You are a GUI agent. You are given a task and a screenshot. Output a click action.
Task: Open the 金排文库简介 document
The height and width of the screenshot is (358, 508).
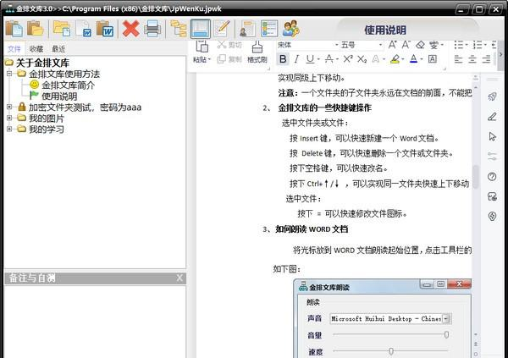tap(68, 85)
